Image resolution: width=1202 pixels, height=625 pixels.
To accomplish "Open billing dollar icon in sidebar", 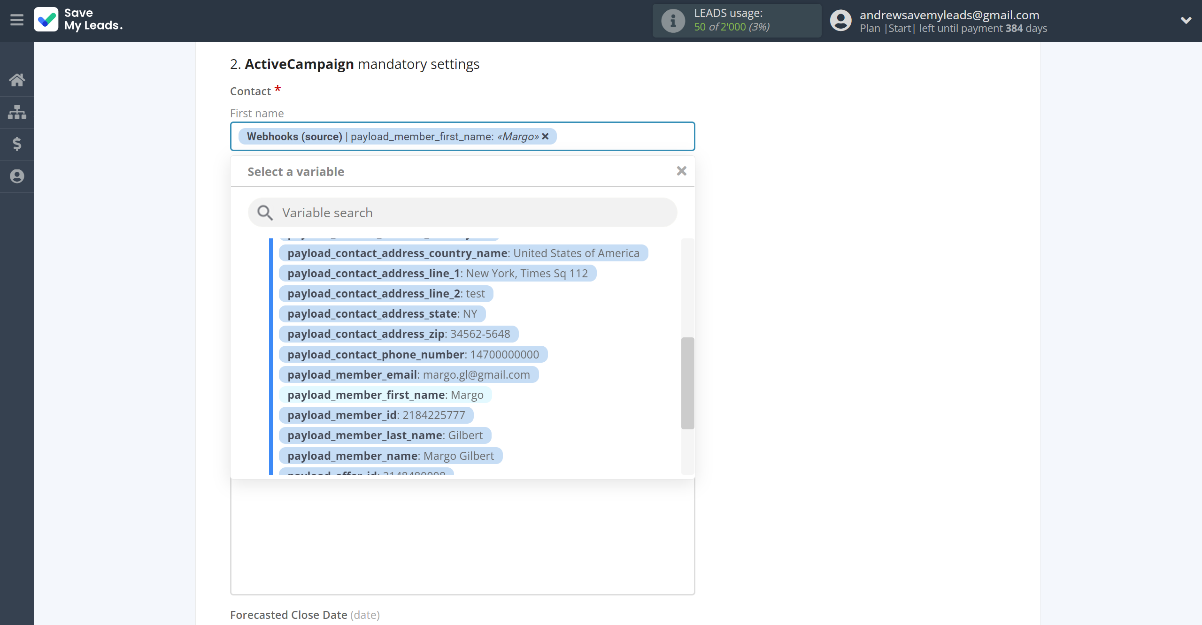I will pos(17,144).
